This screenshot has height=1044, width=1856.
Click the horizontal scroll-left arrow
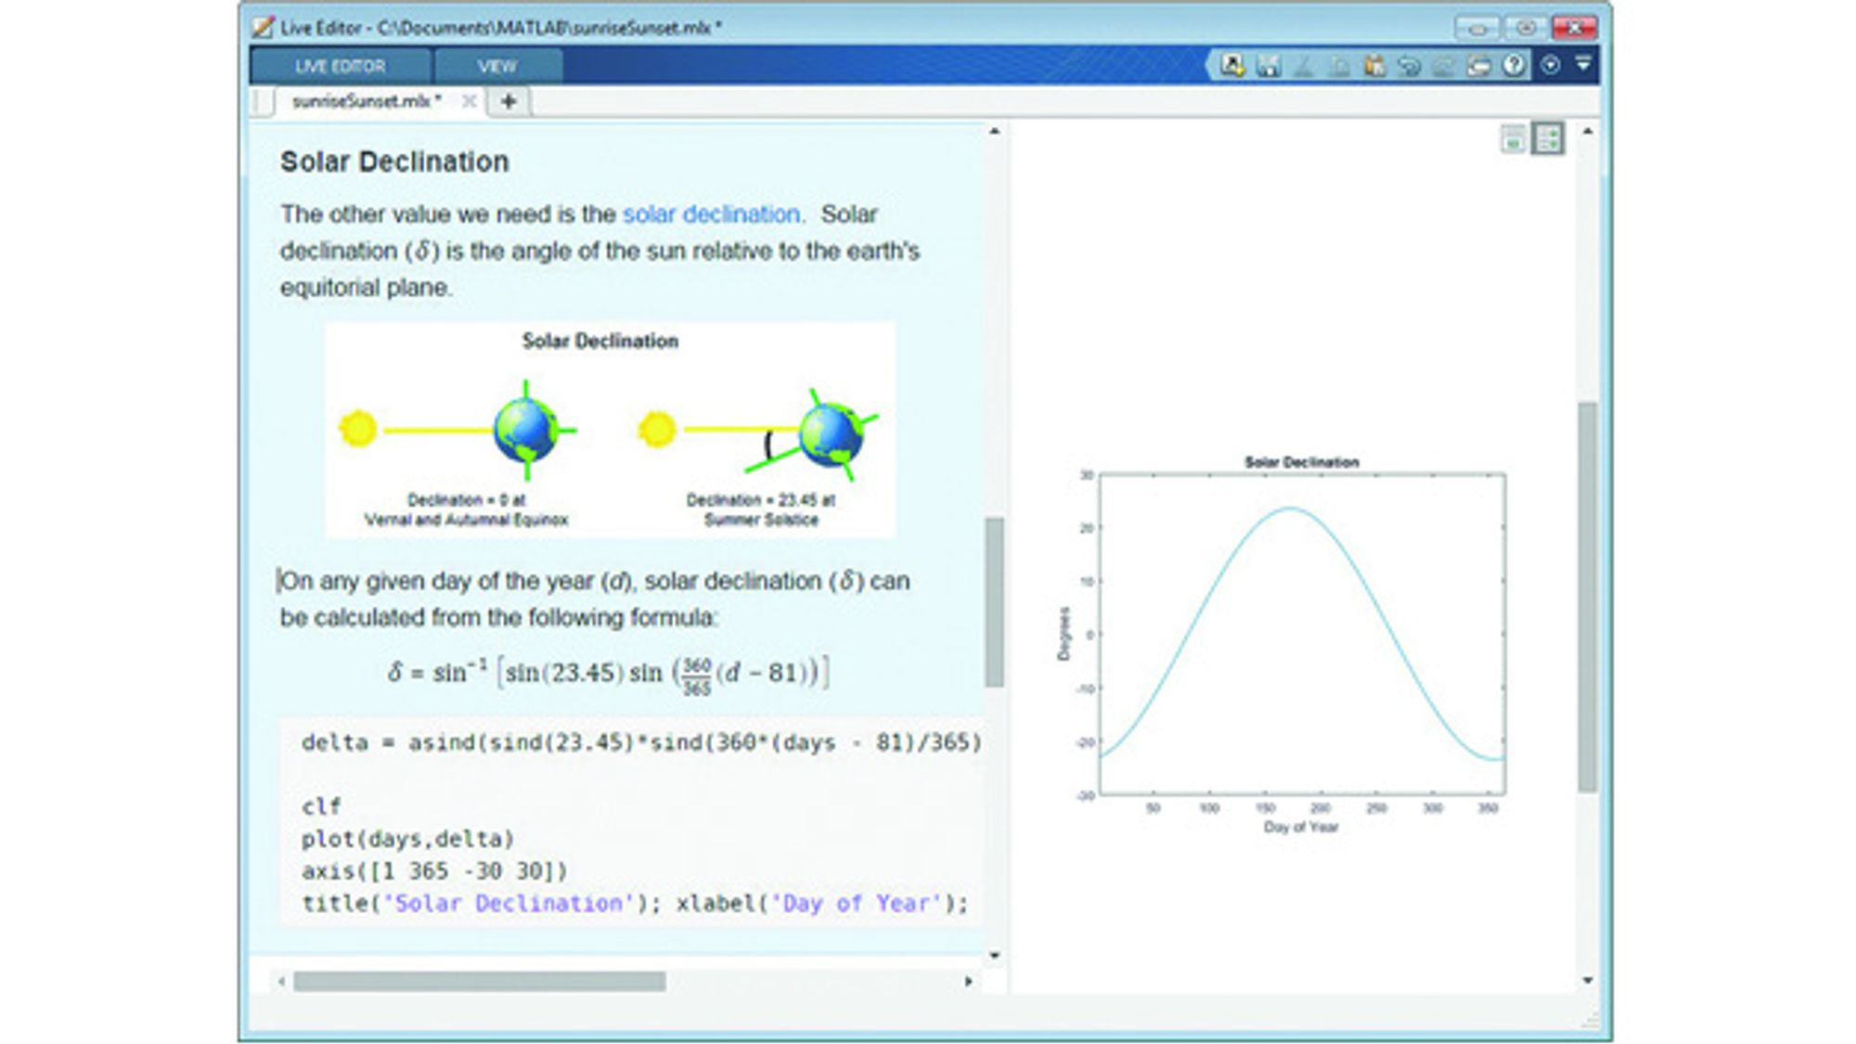pyautogui.click(x=281, y=981)
